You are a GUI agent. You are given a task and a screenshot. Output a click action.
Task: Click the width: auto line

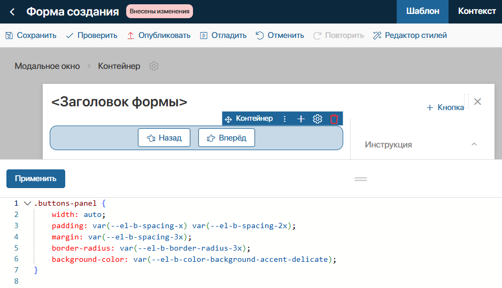pos(79,214)
